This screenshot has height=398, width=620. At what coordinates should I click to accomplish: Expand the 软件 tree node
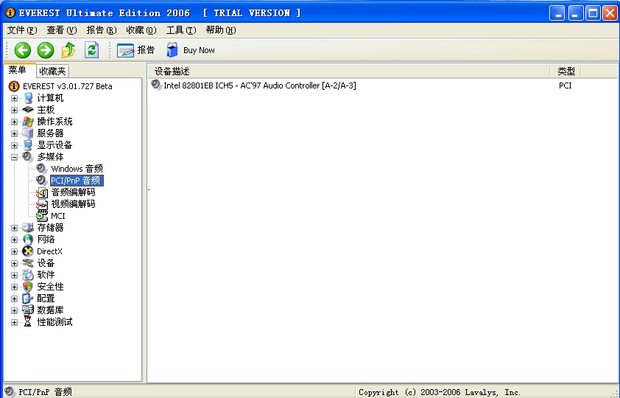(x=14, y=276)
